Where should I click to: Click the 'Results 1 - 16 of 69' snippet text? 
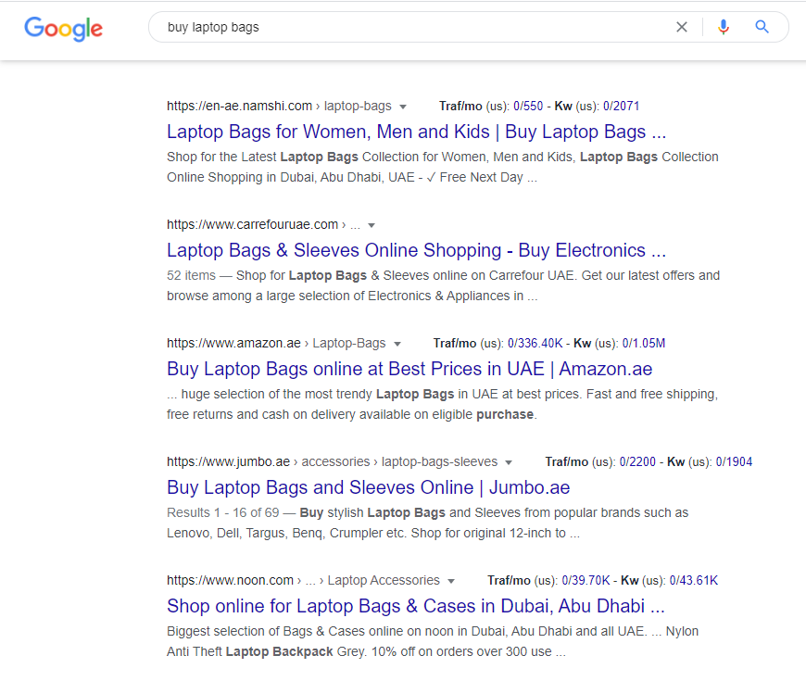(223, 513)
